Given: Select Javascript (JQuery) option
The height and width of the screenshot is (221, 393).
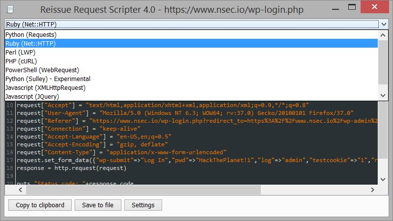Looking at the screenshot, I should coord(191,96).
